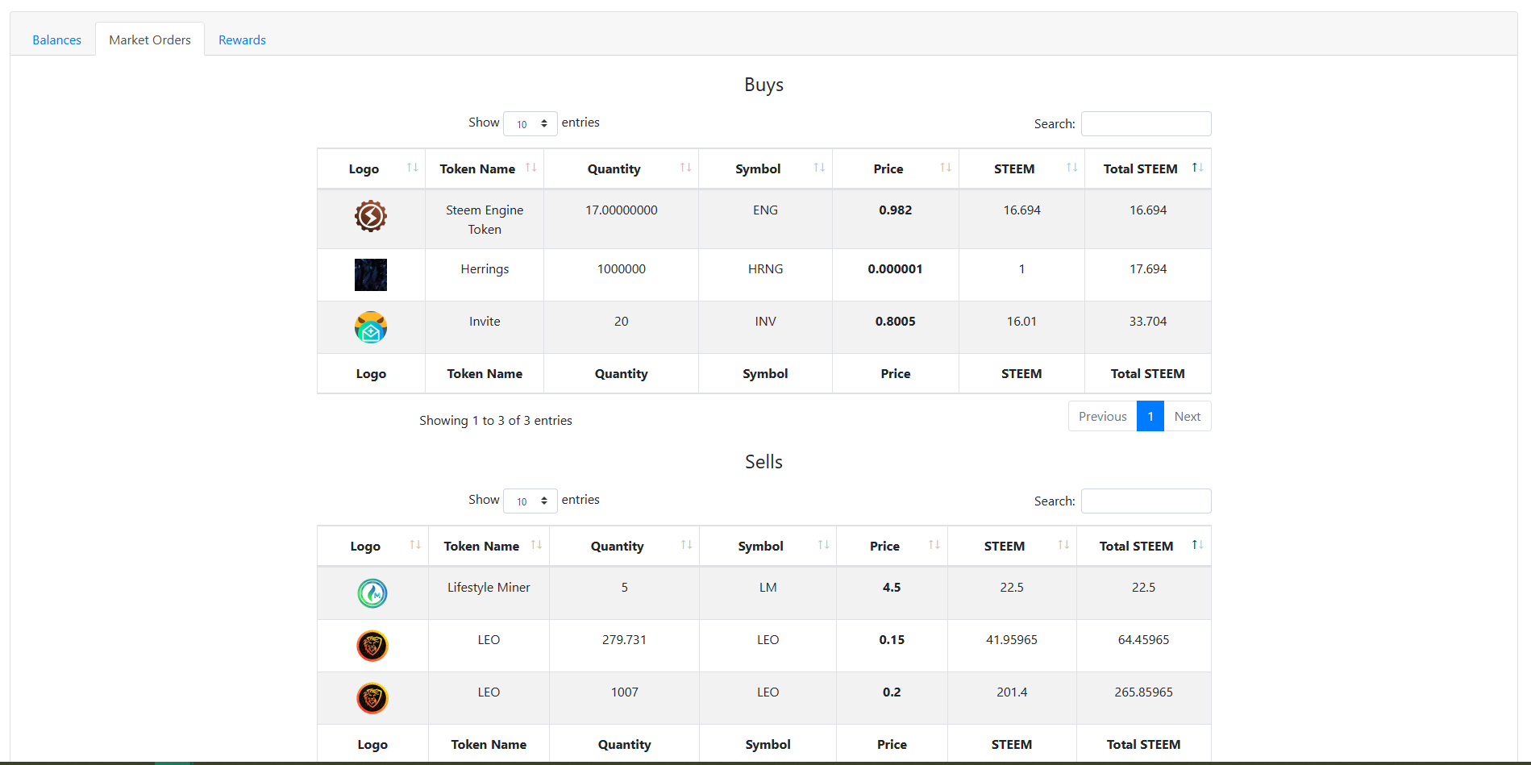Viewport: 1531px width, 765px height.
Task: Click the 265.85965 total STEEM value
Action: [x=1144, y=692]
